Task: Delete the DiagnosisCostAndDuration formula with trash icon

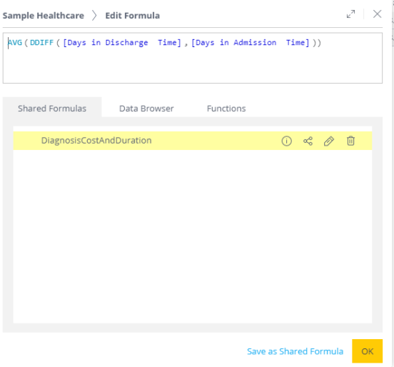Action: (x=350, y=141)
